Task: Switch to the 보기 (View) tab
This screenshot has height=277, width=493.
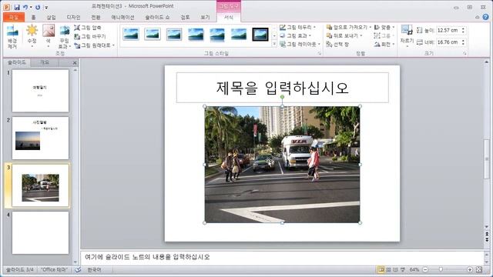Action: [205, 17]
